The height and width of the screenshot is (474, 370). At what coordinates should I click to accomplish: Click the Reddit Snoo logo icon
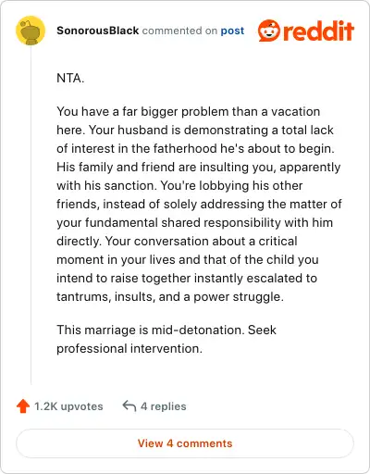[x=269, y=31]
